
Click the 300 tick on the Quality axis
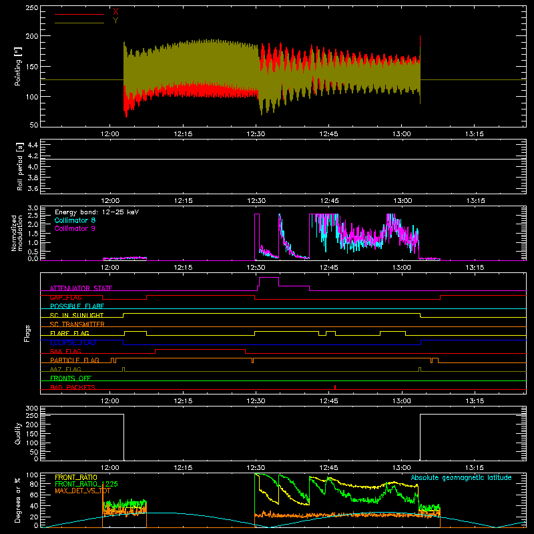32,409
